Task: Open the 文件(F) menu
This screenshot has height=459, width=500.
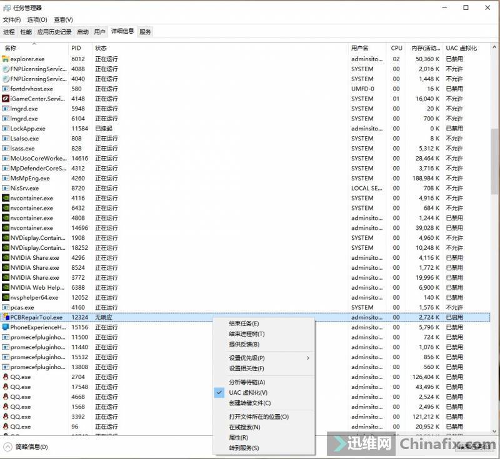Action: coord(12,20)
